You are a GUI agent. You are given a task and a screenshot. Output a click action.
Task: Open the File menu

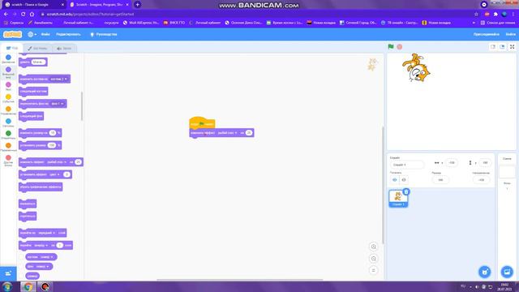tap(45, 34)
